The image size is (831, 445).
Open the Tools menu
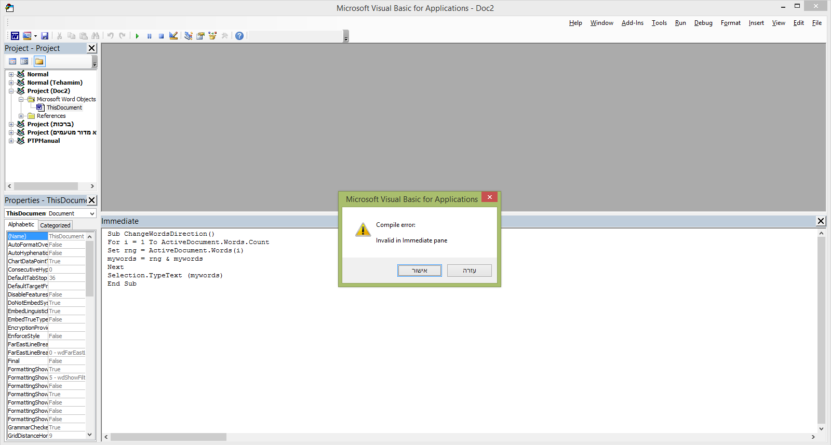point(660,23)
